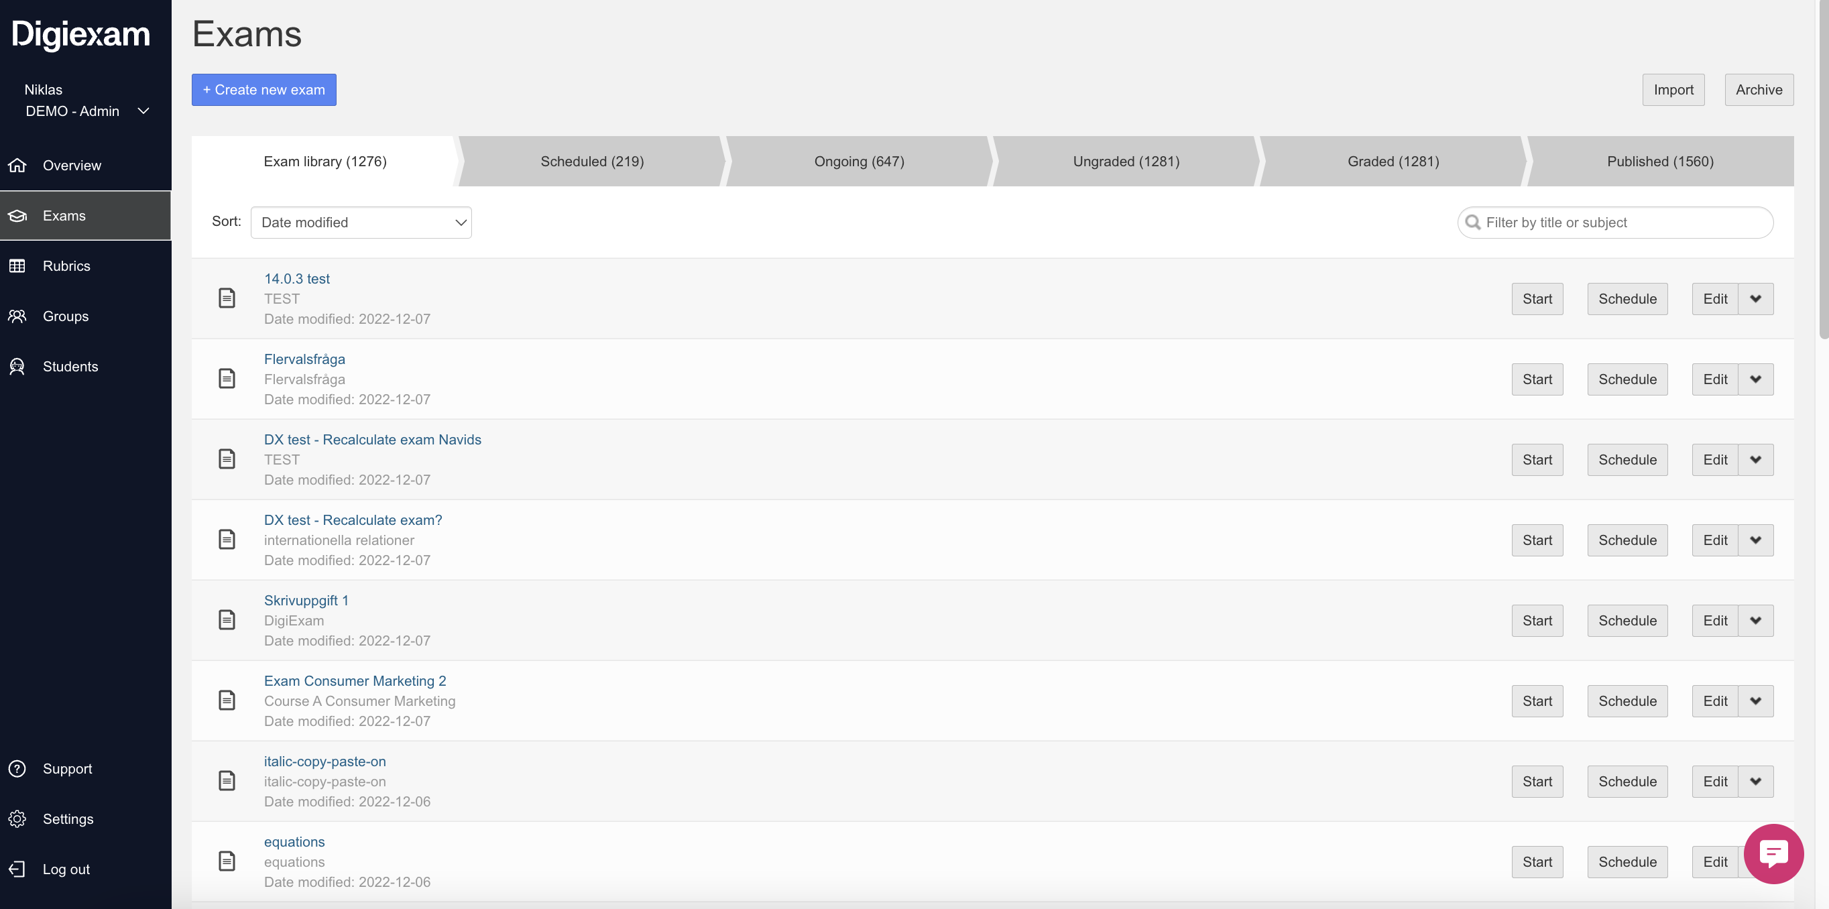Open the pink chat bubble widget
1829x909 pixels.
[x=1773, y=853]
